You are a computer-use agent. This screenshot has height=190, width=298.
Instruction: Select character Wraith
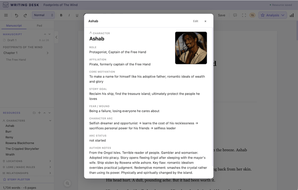10,154
